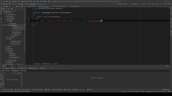Image resolution: width=172 pixels, height=96 pixels.
Task: Expand the MappingProfiles folder in solution tree
Action: tap(6, 61)
